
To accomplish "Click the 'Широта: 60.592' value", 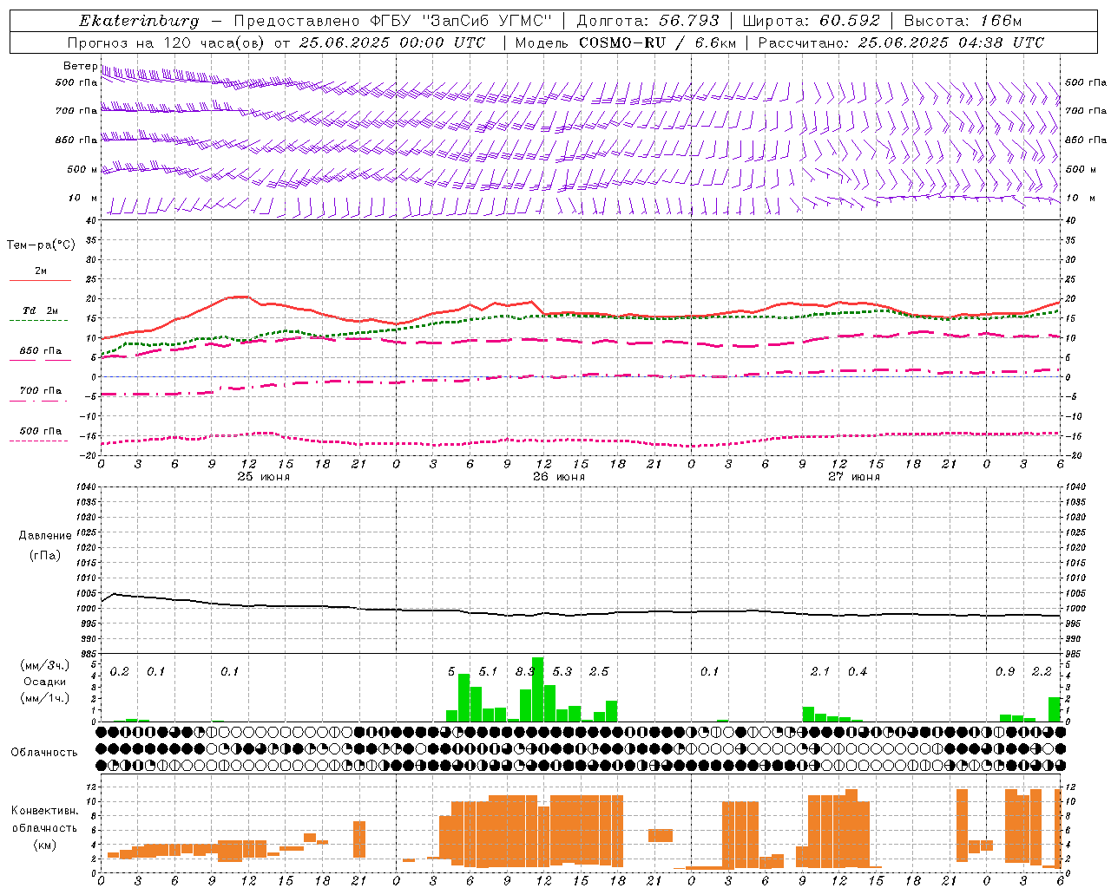I will [812, 21].
